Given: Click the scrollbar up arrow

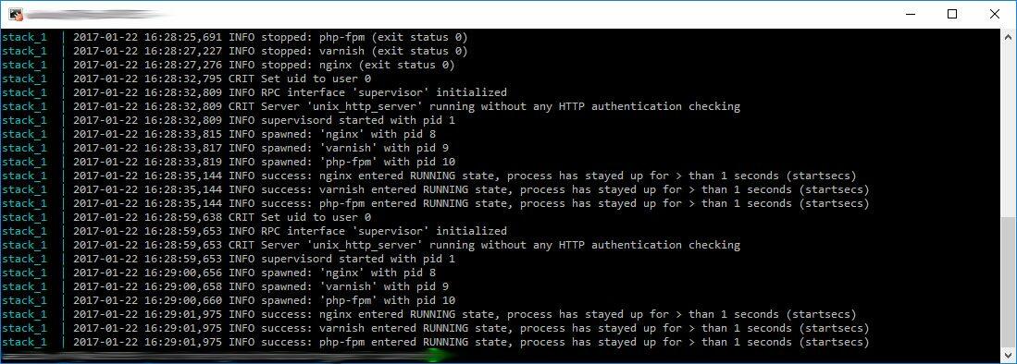Looking at the screenshot, I should [1009, 35].
